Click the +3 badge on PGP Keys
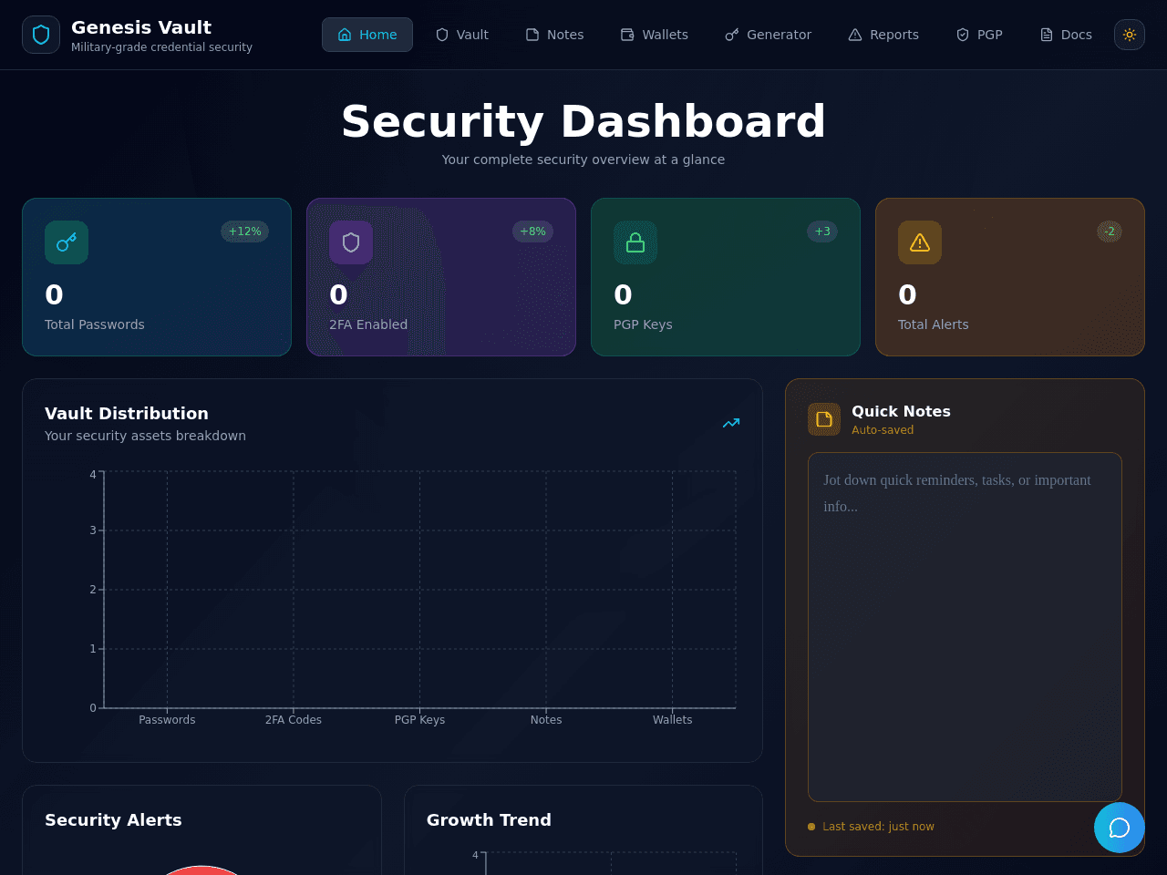 pos(822,232)
